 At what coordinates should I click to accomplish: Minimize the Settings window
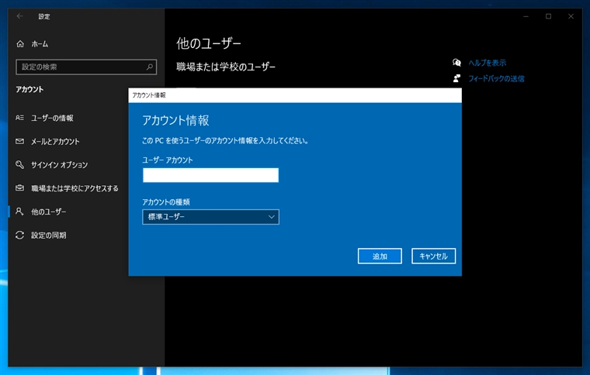pyautogui.click(x=526, y=16)
